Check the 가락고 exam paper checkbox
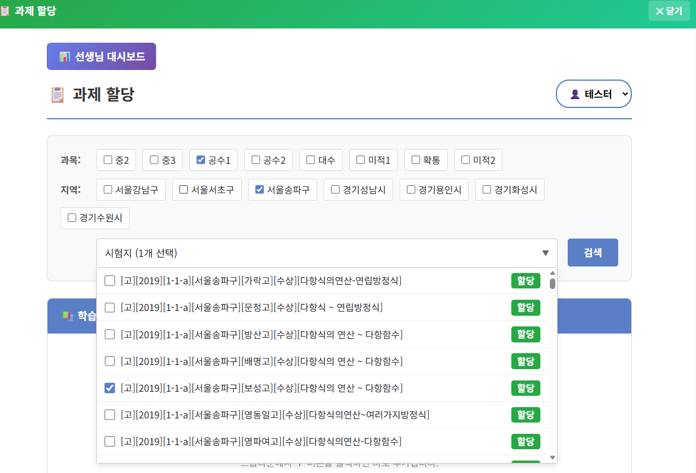 (109, 280)
